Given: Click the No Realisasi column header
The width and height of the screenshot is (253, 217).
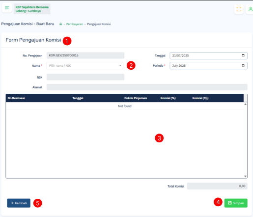Looking at the screenshot, I should point(16,98).
